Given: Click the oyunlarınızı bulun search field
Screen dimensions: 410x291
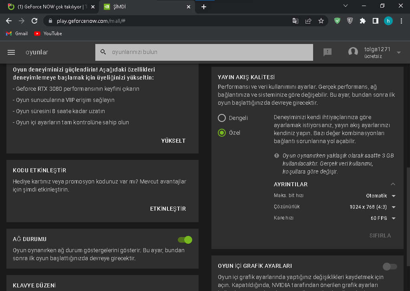Looking at the screenshot, I should [x=204, y=52].
